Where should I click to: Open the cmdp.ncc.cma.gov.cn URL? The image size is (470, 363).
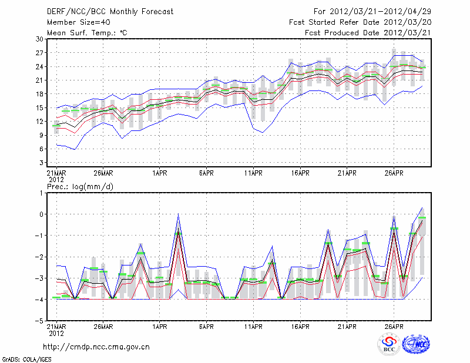[x=98, y=347]
